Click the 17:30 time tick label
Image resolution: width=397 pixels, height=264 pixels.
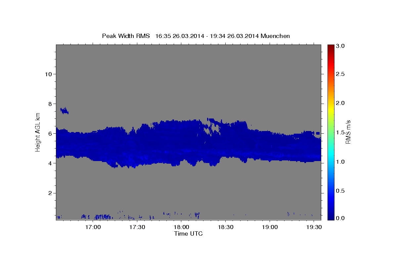point(137,227)
